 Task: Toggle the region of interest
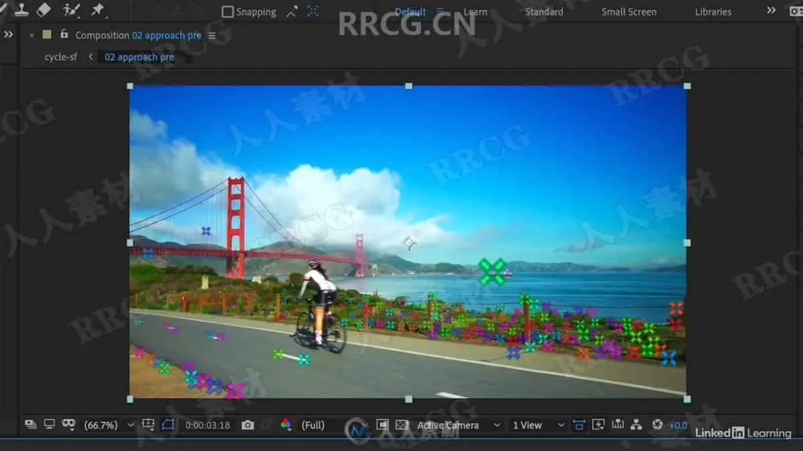coord(382,424)
